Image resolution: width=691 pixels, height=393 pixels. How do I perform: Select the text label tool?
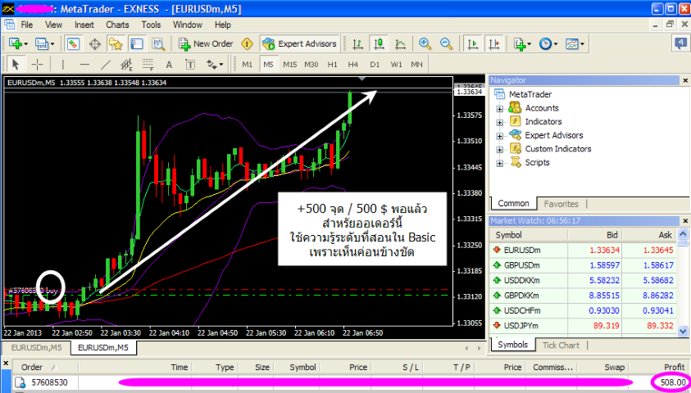click(x=190, y=64)
